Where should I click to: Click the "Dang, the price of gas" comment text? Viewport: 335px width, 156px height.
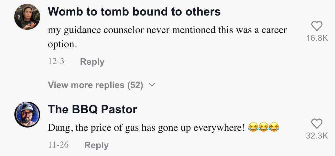point(146,128)
